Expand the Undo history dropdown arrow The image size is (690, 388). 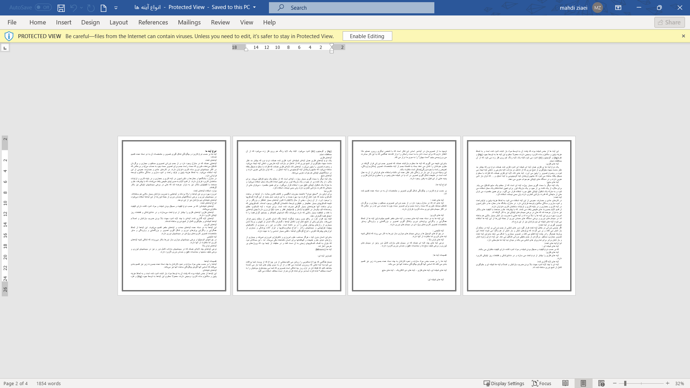point(82,8)
